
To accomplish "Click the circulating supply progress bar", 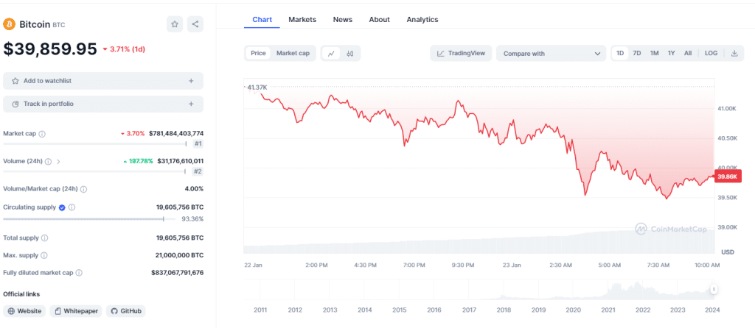I will tap(89, 219).
